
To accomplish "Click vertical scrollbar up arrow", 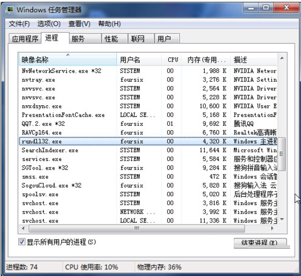I will (x=282, y=58).
